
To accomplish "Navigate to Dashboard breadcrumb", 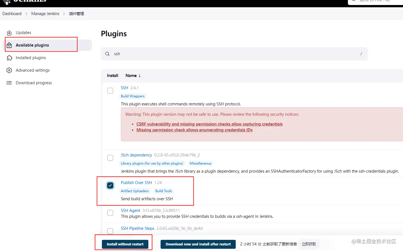I will [x=12, y=14].
